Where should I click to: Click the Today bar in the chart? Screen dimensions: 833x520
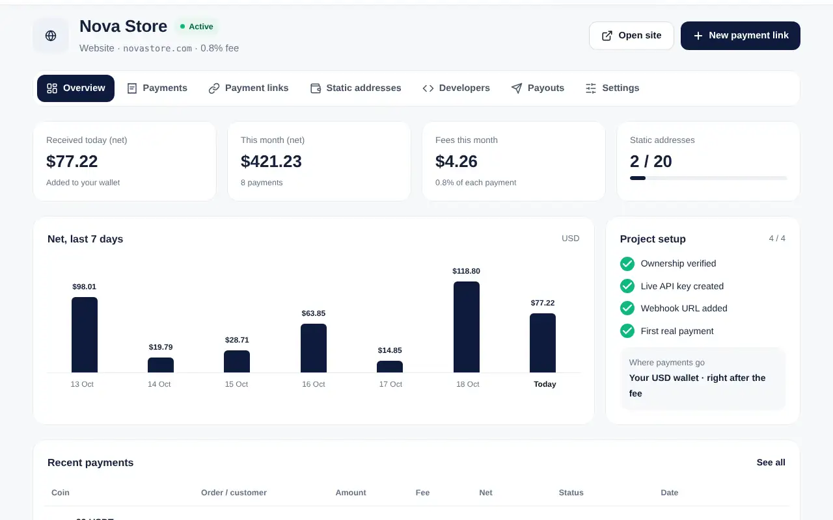pos(543,343)
